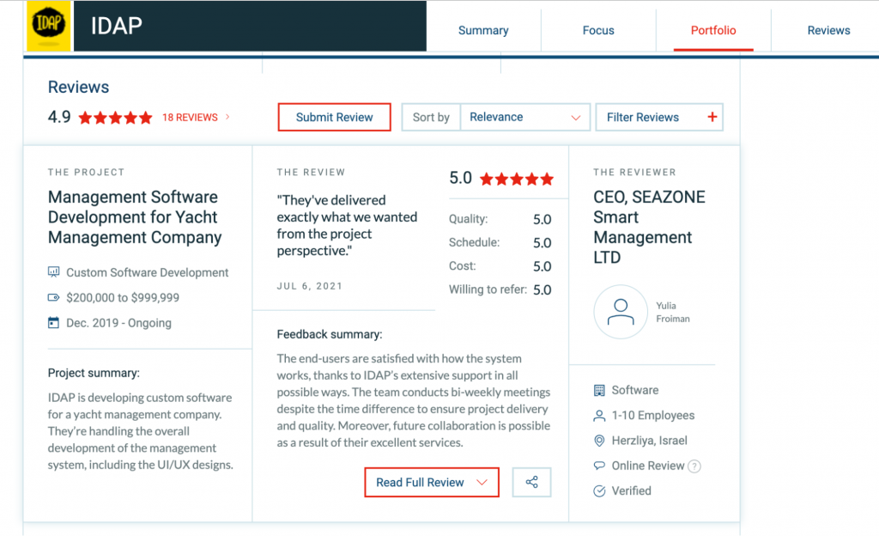
Task: Click the reviewer title CEO, SEAZONE Smart Management
Action: [x=649, y=227]
